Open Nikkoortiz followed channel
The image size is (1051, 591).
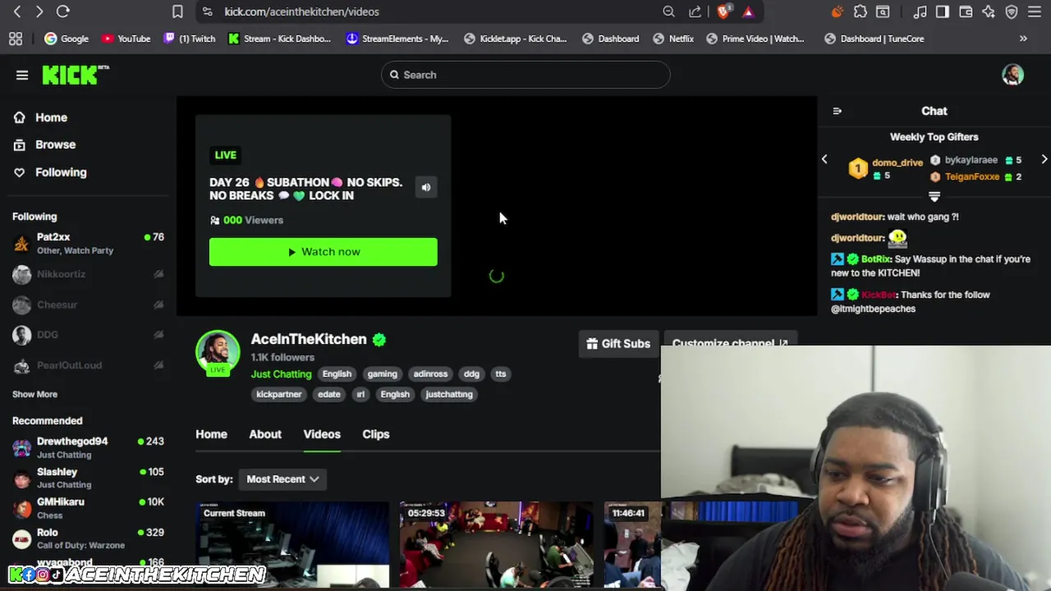click(88, 274)
